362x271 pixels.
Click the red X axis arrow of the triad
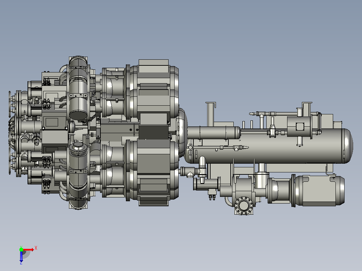pyautogui.click(x=28, y=250)
